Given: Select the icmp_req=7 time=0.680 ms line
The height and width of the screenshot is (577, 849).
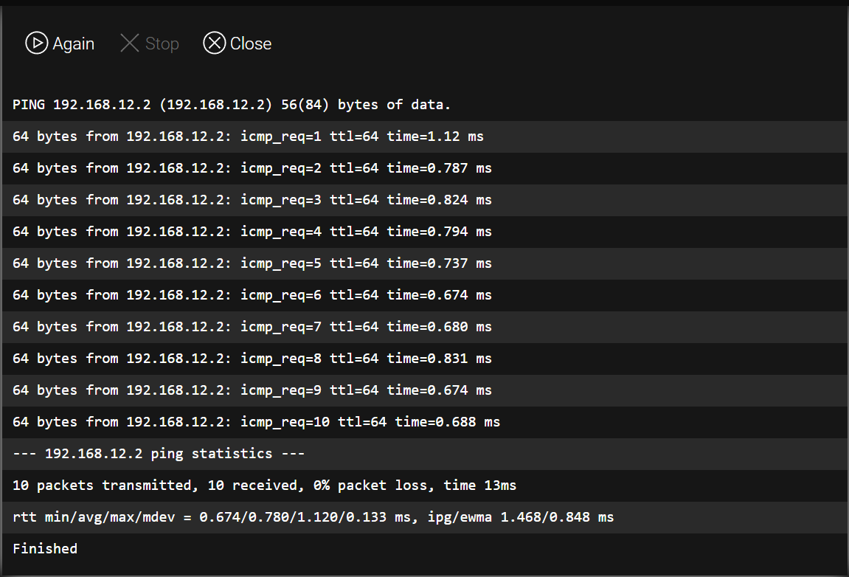Looking at the screenshot, I should click(x=426, y=327).
